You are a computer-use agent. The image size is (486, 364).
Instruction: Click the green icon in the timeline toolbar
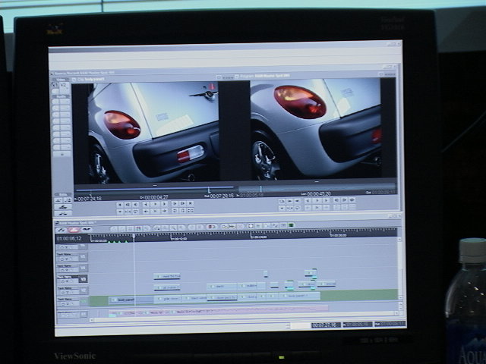(x=291, y=225)
